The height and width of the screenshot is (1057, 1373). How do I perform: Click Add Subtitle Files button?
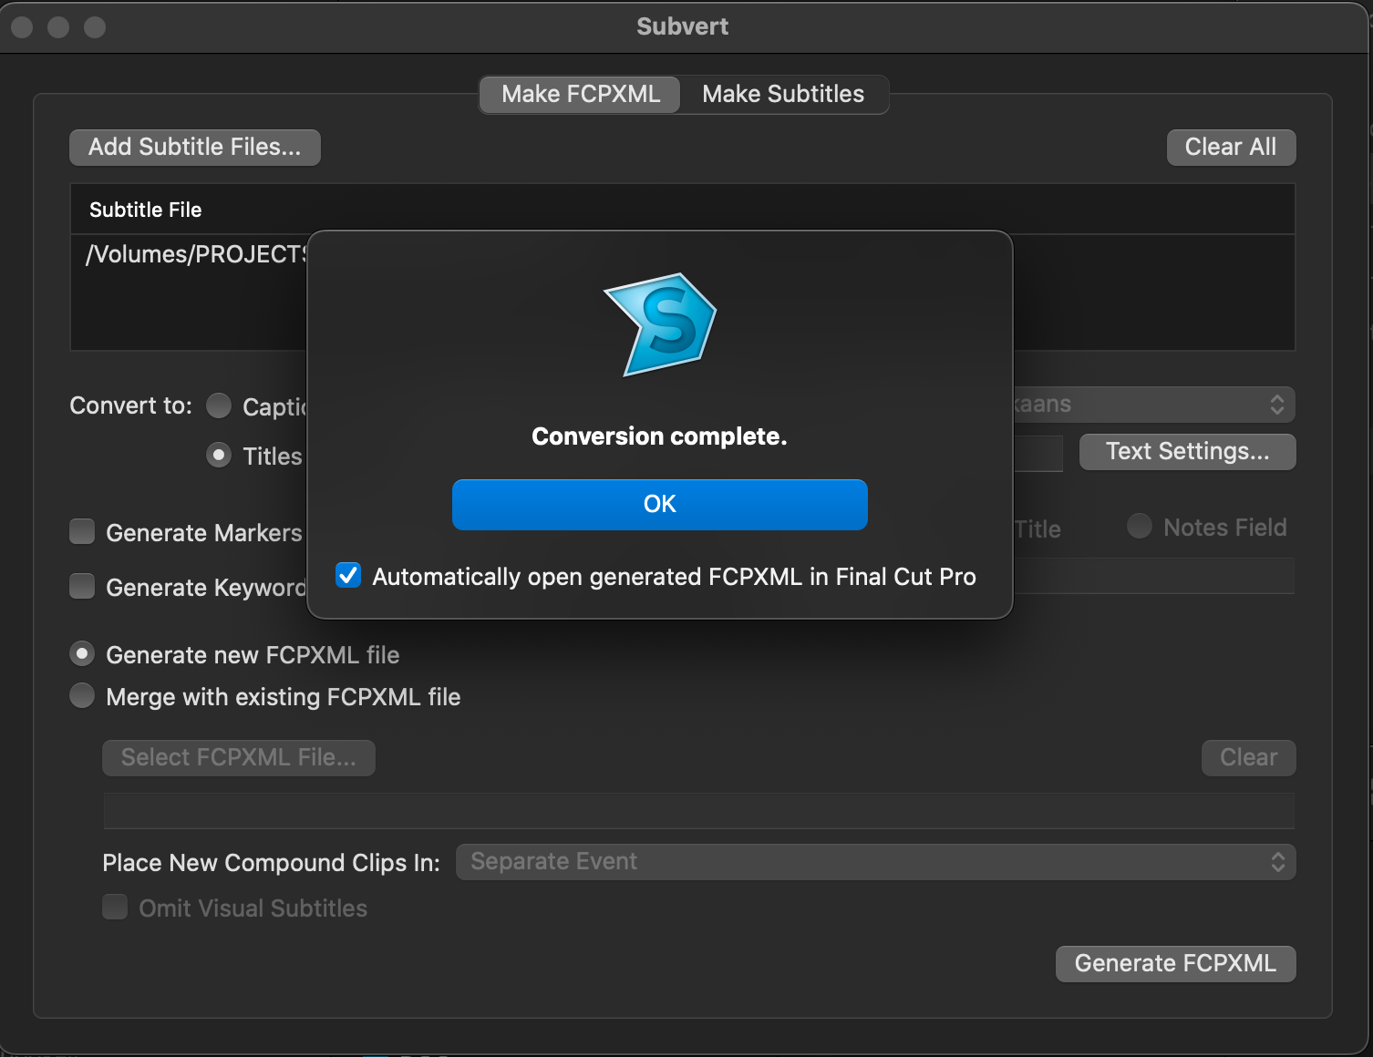click(194, 148)
